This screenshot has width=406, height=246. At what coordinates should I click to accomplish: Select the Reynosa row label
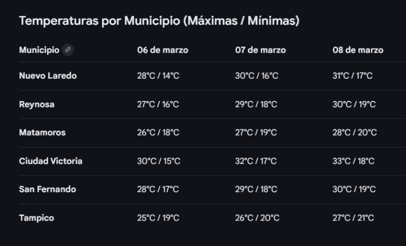[x=37, y=104]
